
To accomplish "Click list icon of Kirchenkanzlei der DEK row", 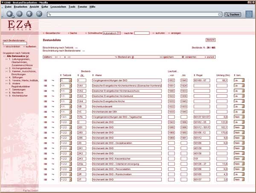I will pos(46,112).
